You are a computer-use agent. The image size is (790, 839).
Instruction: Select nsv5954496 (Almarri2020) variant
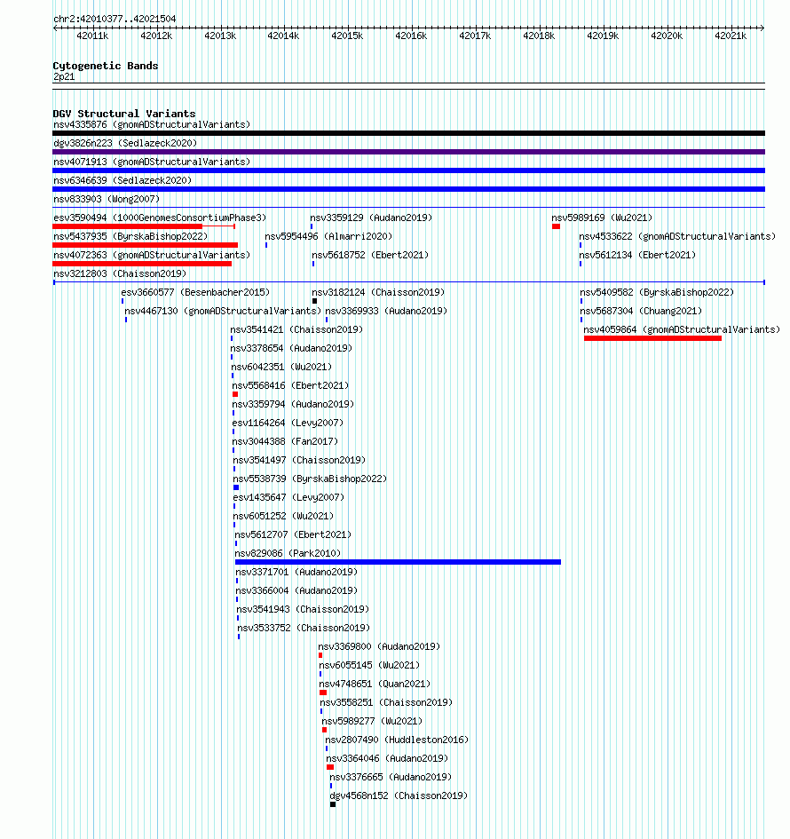pyautogui.click(x=328, y=236)
